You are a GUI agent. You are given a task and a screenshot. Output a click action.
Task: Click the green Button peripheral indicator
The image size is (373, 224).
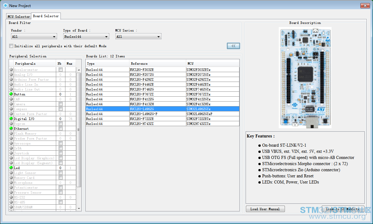[x=11, y=94]
